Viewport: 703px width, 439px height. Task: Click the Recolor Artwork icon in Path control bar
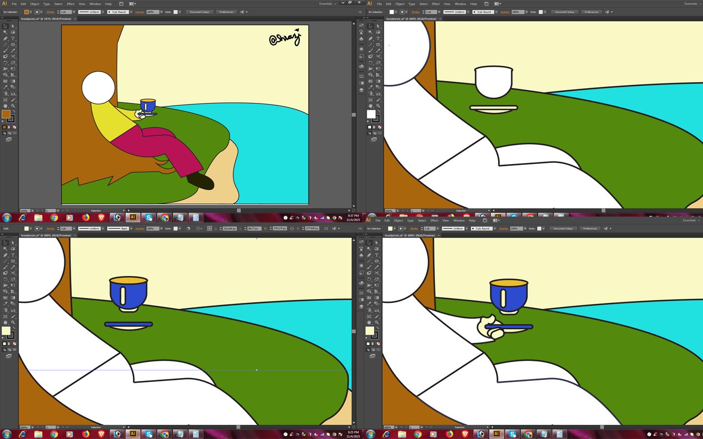tap(188, 228)
